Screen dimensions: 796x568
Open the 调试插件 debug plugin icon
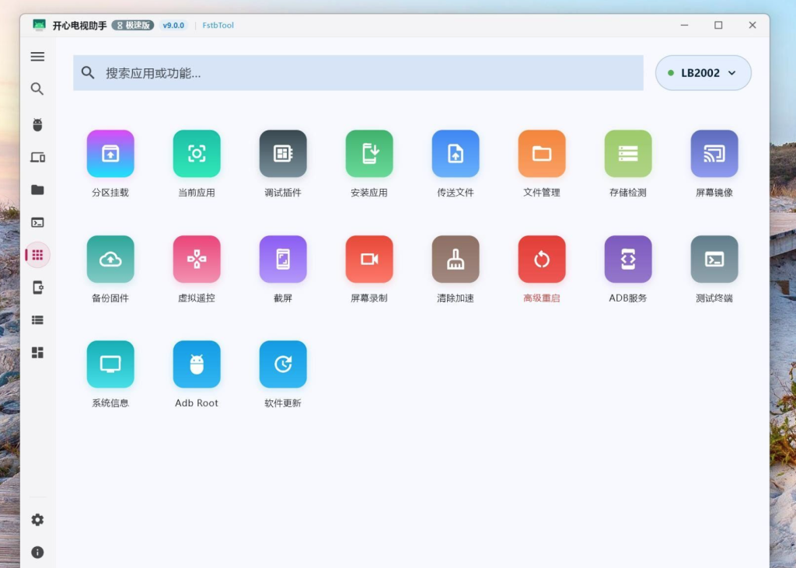(283, 154)
